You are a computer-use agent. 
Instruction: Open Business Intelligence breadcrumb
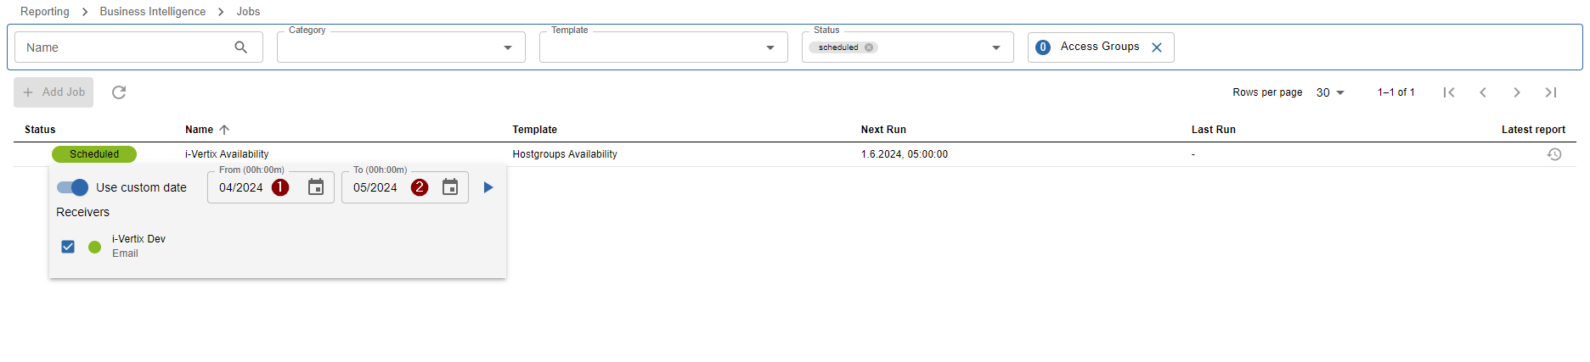tap(153, 11)
